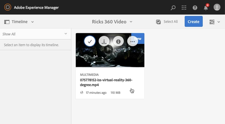Open the help question mark icon

tap(195, 7)
